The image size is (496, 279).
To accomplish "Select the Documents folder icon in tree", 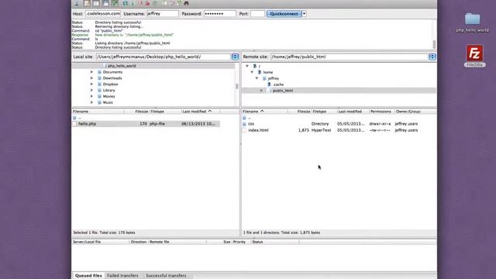I will pos(99,72).
